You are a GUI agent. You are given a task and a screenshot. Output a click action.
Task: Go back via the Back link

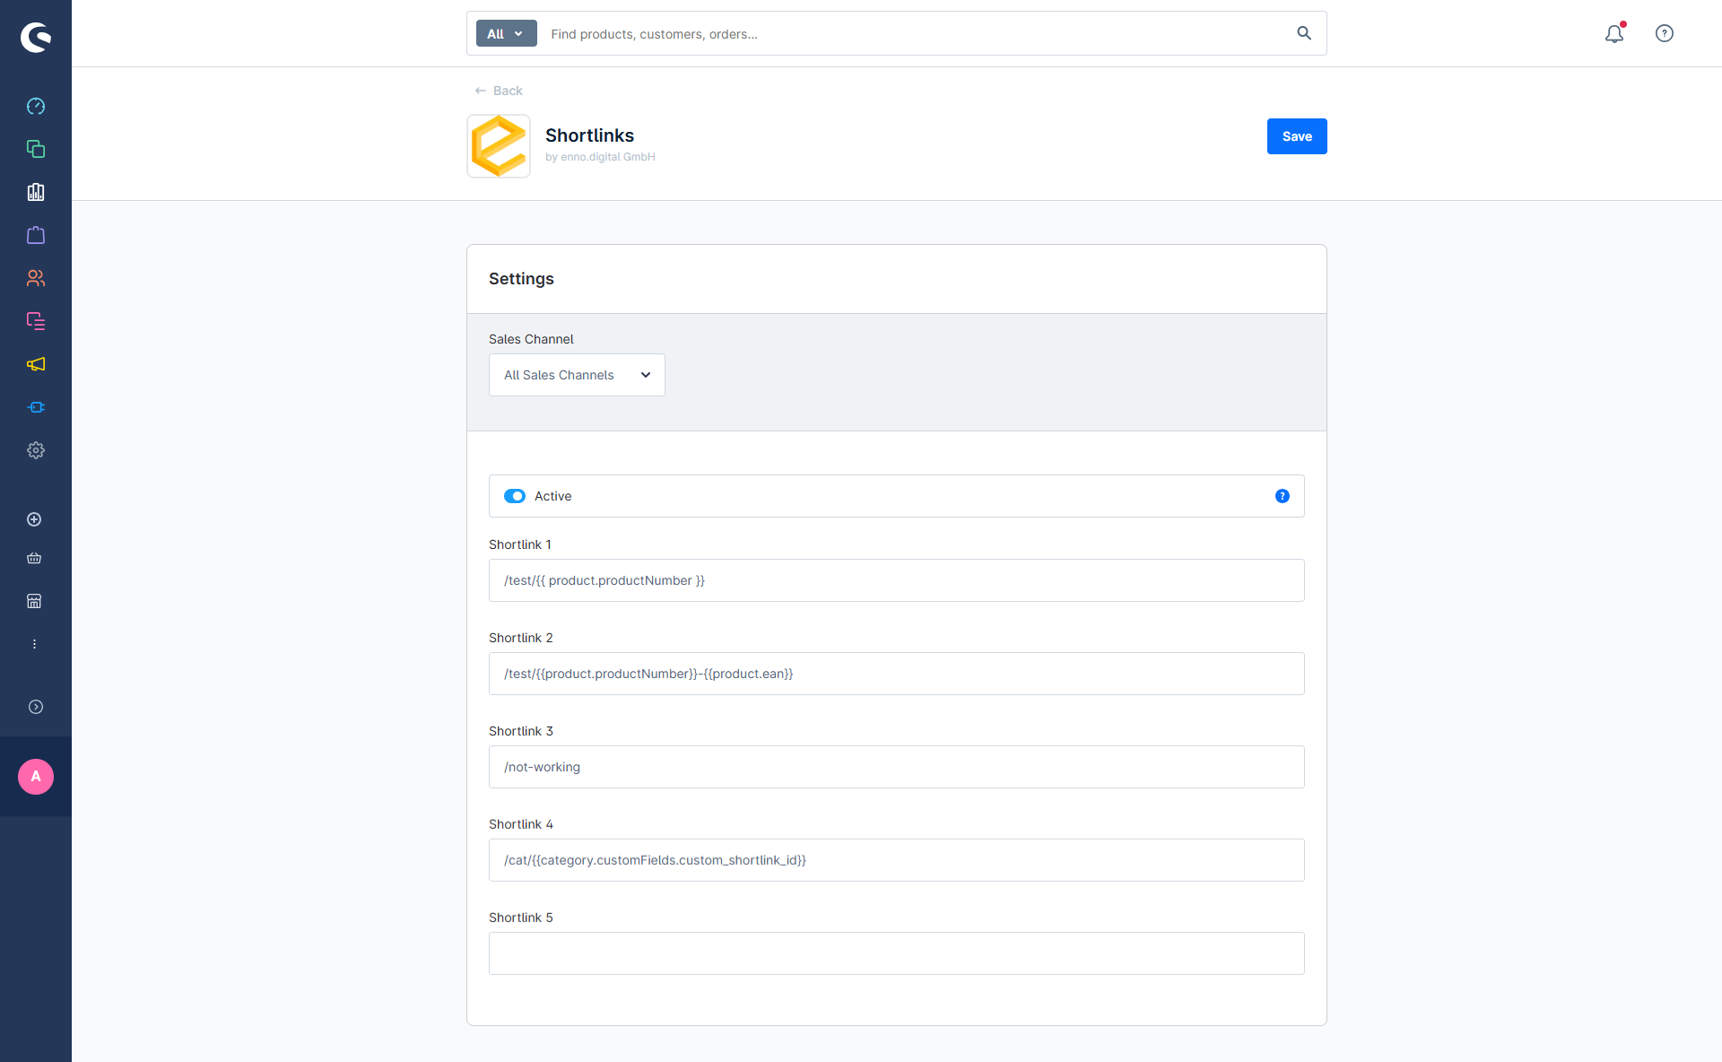pyautogui.click(x=499, y=91)
